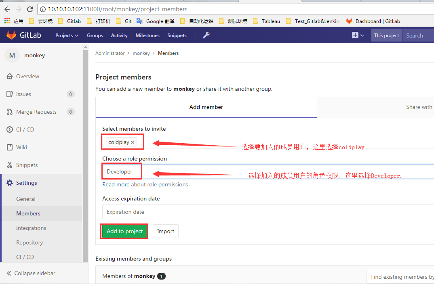Click the Find existing members search field
This screenshot has height=284, width=434.
[x=400, y=277]
